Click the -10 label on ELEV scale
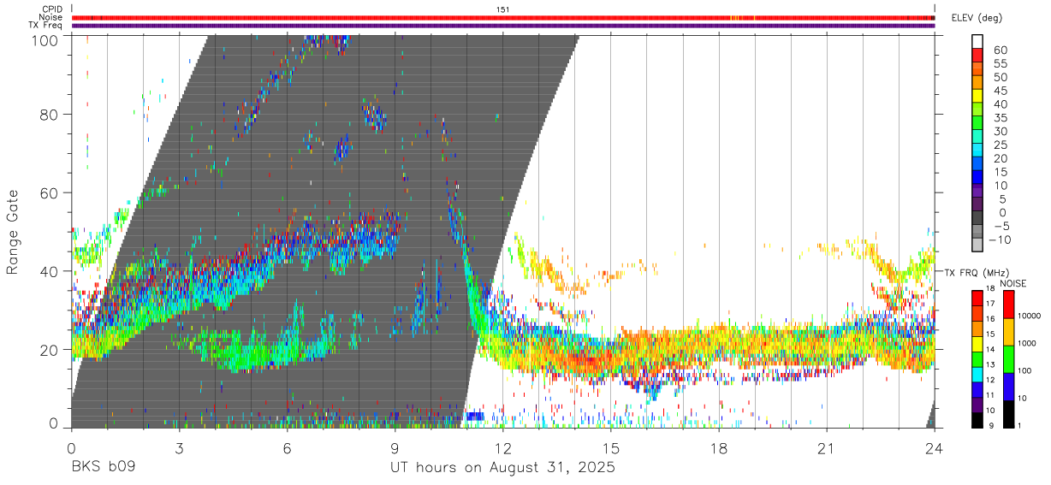 tap(1001, 240)
